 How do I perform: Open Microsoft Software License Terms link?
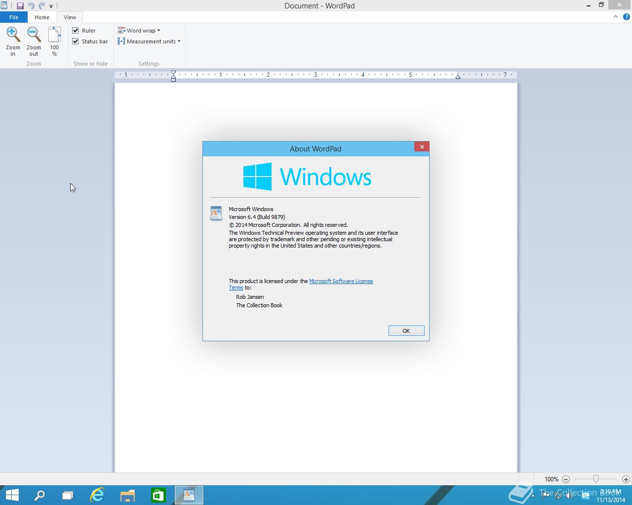coord(341,281)
